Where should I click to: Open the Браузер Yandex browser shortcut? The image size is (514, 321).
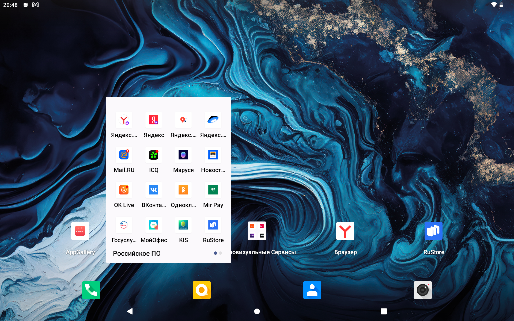click(x=345, y=231)
